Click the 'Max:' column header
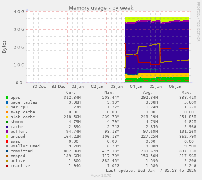The image size is (202, 180). point(186,93)
